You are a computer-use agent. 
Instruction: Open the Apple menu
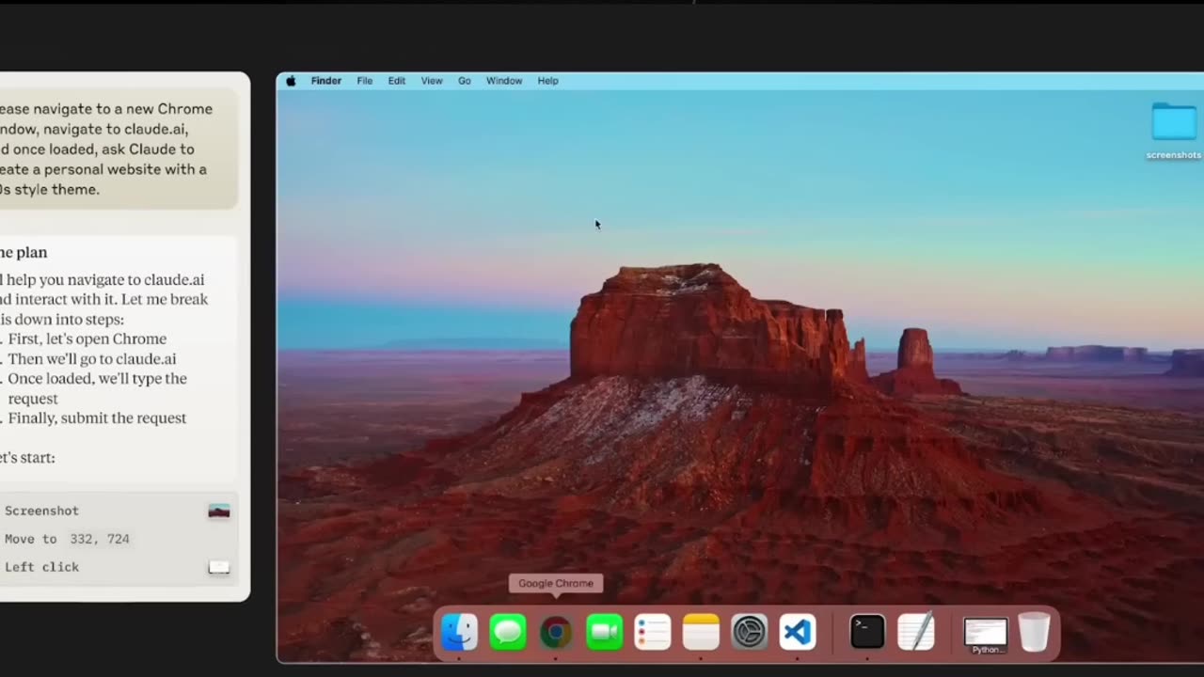291,81
